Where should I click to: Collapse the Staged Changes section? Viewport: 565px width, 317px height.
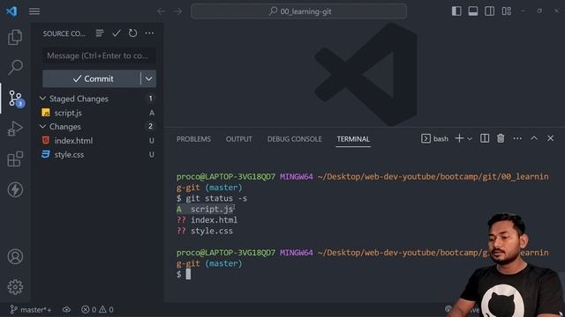click(42, 99)
